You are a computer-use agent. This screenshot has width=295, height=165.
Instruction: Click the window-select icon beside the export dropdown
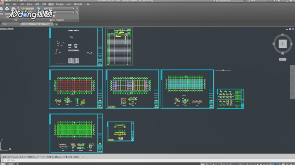coord(77,9)
